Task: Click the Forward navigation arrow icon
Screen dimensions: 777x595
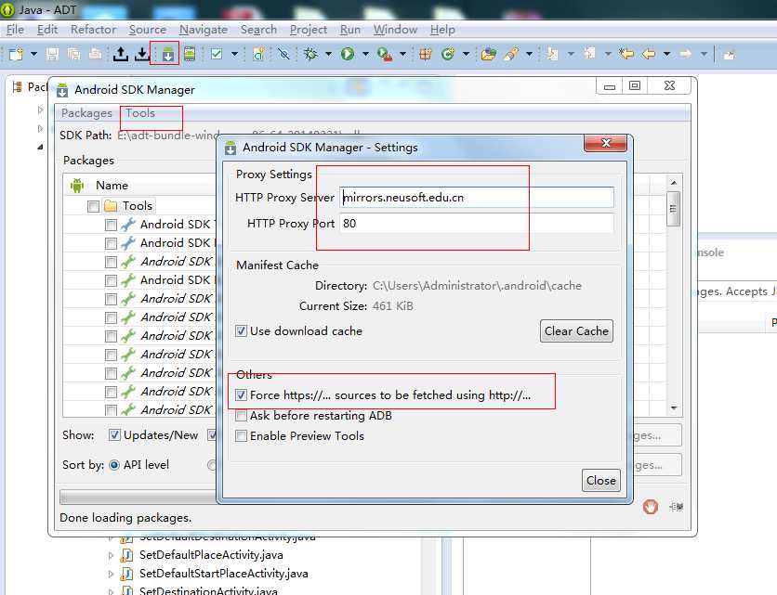Action: point(686,54)
